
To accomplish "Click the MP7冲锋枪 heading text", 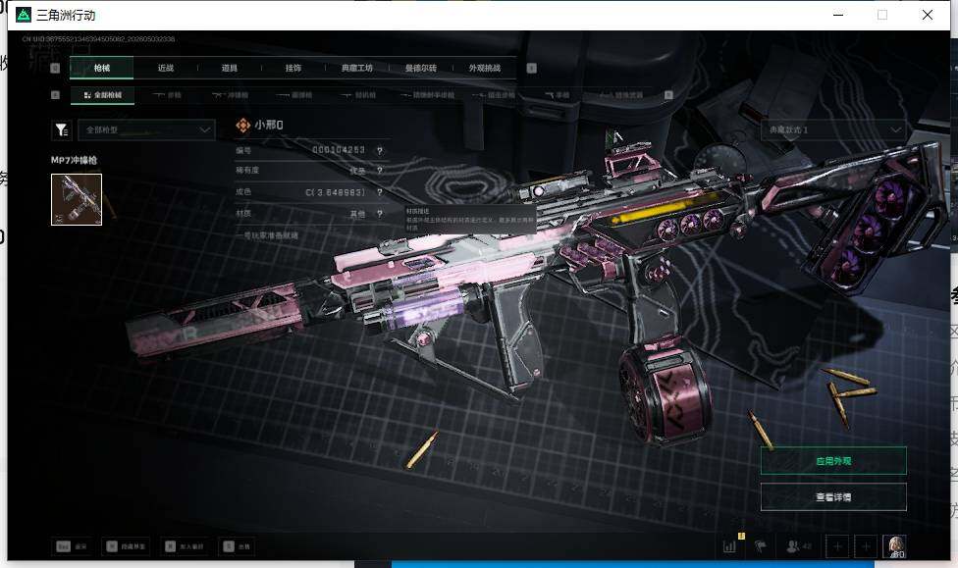I will tap(74, 160).
